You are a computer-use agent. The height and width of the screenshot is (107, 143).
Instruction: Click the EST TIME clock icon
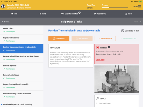click(123, 31)
